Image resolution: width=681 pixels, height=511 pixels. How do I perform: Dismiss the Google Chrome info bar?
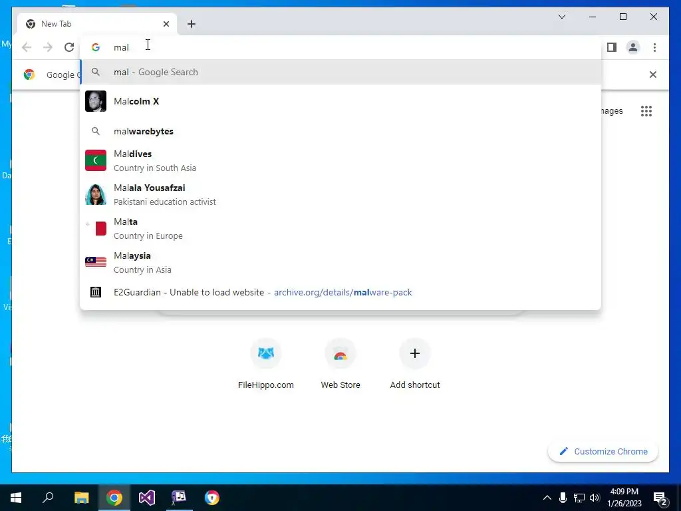click(x=653, y=75)
